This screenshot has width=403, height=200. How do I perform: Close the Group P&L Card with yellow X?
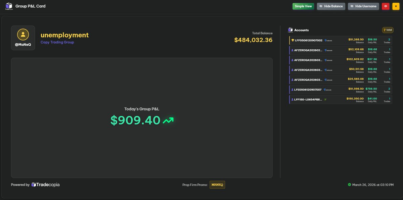(x=396, y=6)
